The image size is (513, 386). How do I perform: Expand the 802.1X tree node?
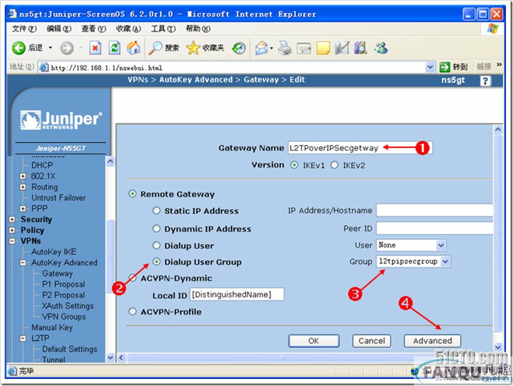[22, 176]
